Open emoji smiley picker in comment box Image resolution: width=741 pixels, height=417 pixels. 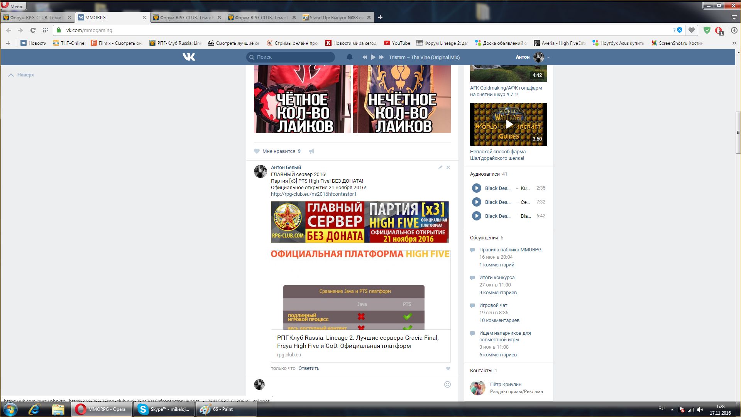tap(447, 385)
